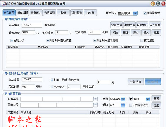Screen dimensions: 166x129
Task: Click the 导入简版 button
Action: pos(155,25)
